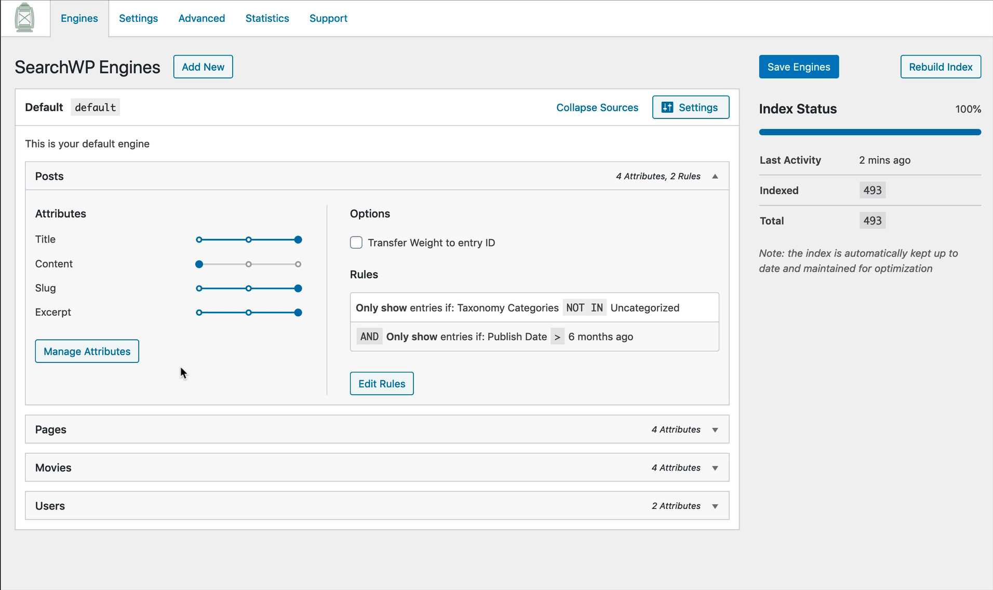
Task: Set Title weight slider to its minimum stop
Action: pyautogui.click(x=199, y=240)
